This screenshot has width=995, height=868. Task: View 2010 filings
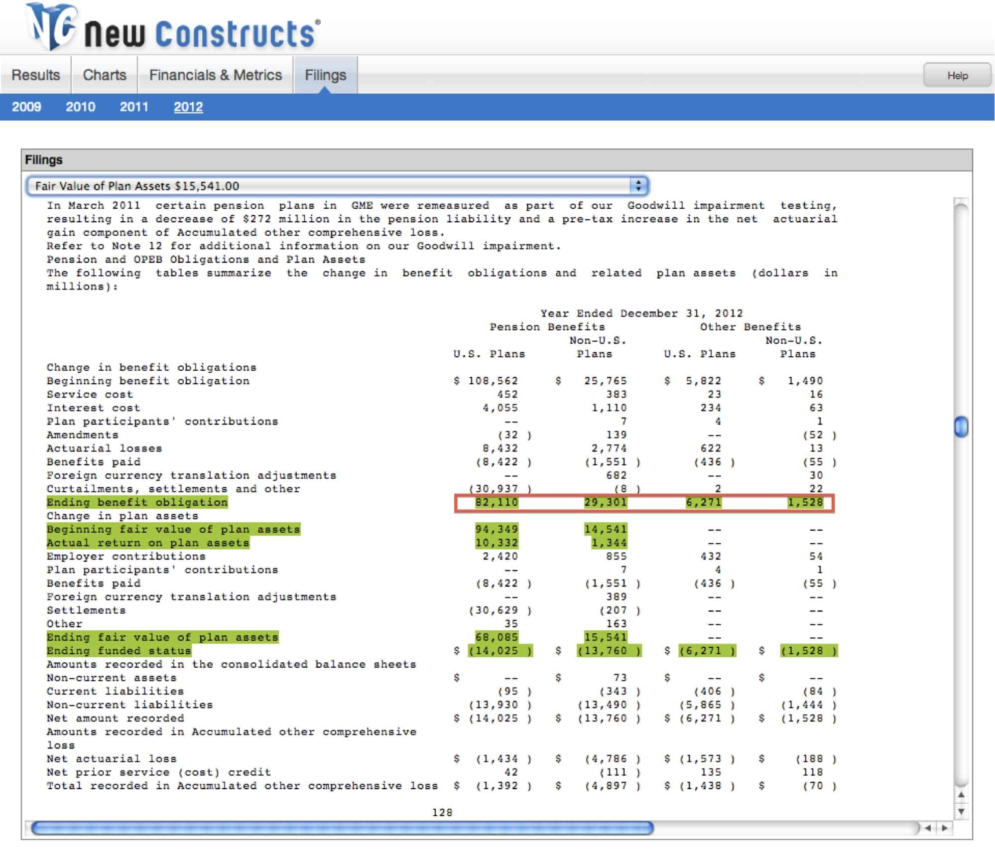80,107
